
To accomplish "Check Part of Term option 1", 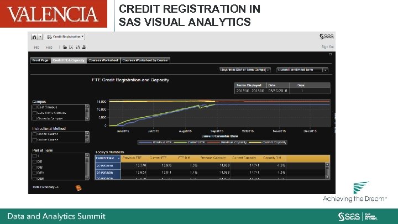I will click(x=34, y=156).
